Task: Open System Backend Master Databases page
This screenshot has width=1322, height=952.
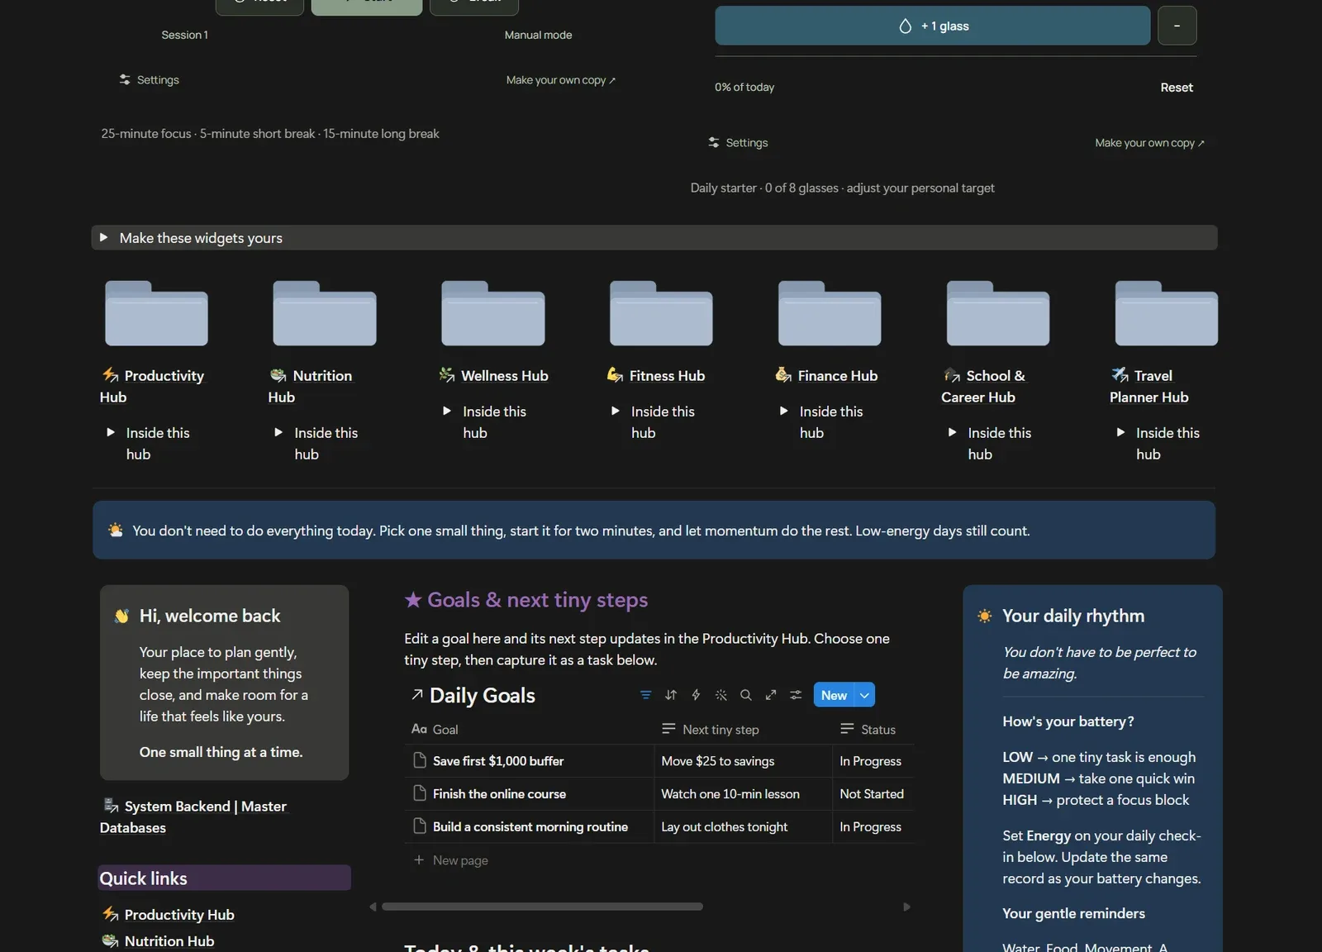Action: [193, 816]
